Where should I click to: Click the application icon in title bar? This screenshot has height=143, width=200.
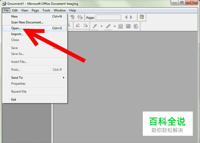(x=4, y=3)
